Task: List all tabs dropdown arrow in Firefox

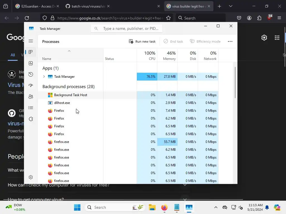Action: click(230, 6)
